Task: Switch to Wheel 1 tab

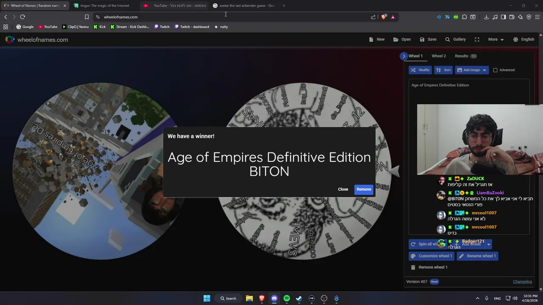Action: coord(415,56)
